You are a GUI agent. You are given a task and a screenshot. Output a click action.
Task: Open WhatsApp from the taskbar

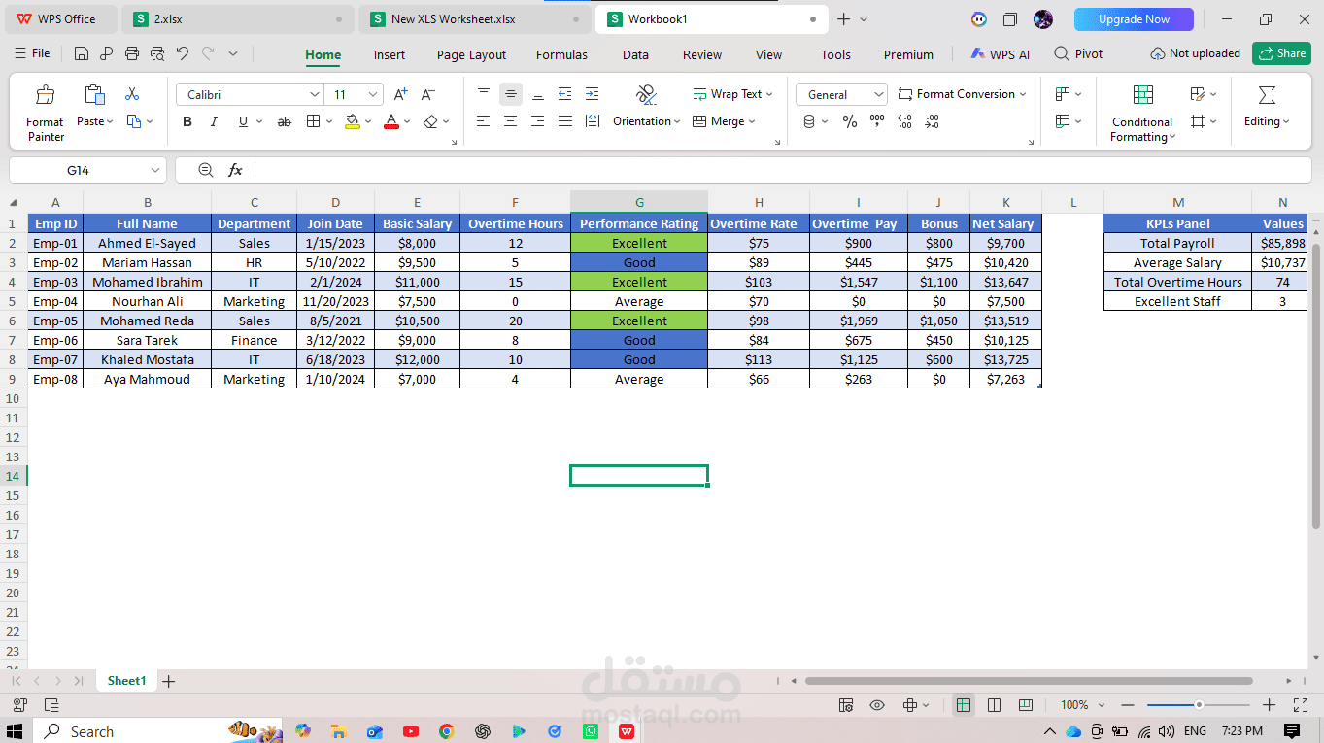click(592, 731)
